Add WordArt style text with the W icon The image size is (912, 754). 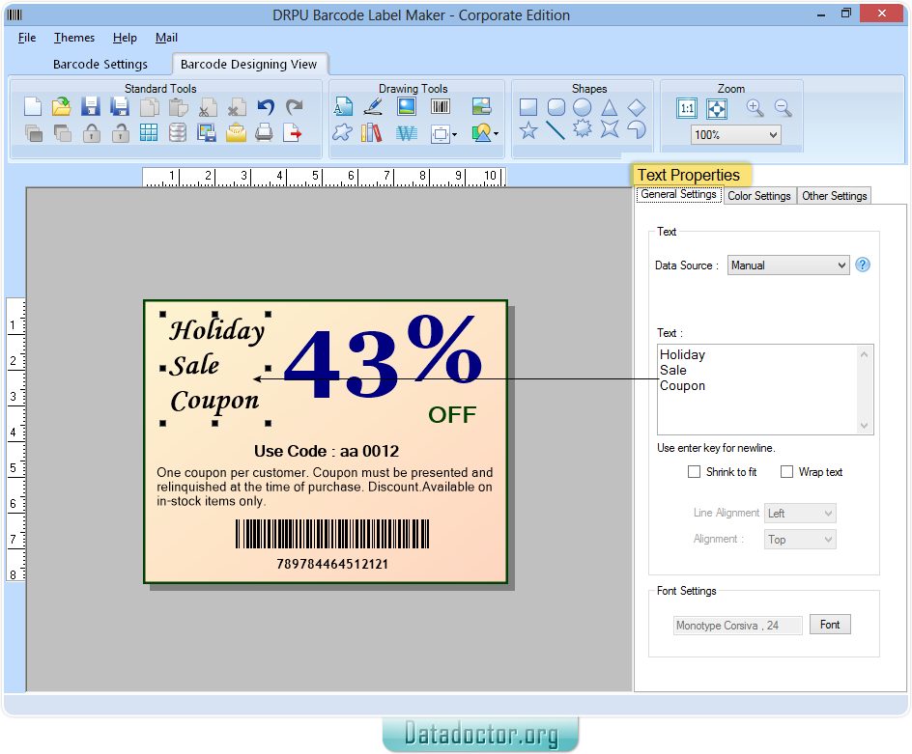click(x=407, y=133)
